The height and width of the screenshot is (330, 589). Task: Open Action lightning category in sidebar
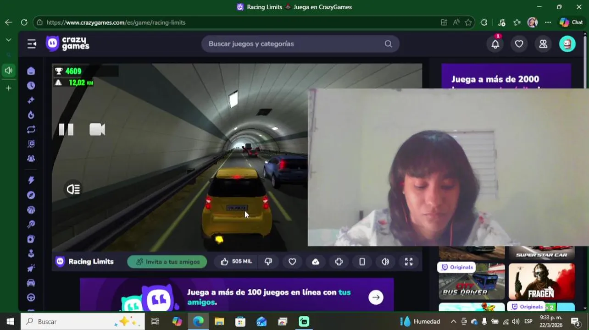point(31,181)
